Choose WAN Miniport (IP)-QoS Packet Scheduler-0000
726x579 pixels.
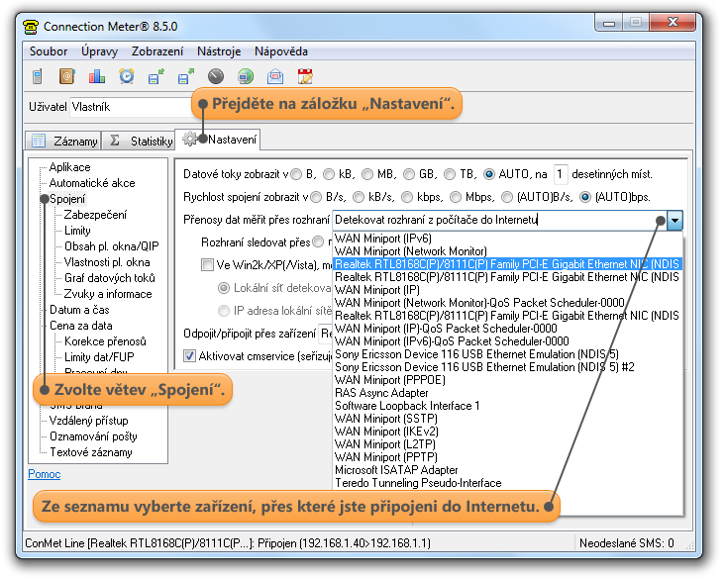pos(508,329)
